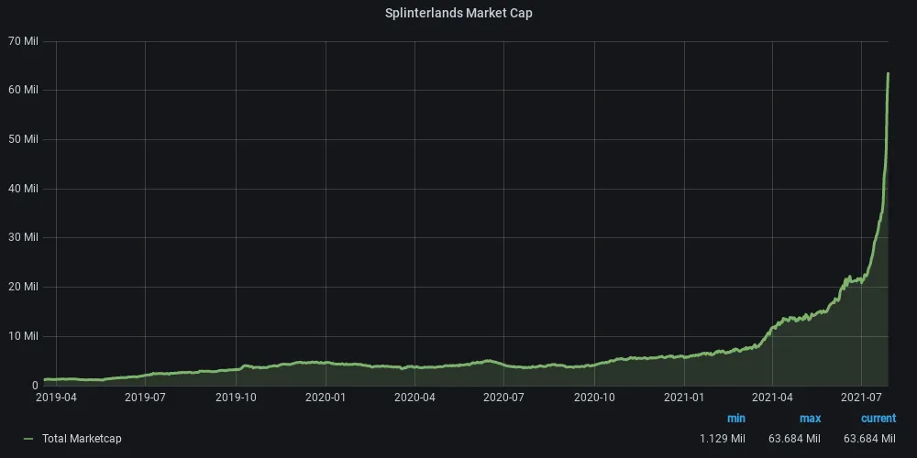
Task: Sort legend by the current column header
Action: [x=878, y=419]
